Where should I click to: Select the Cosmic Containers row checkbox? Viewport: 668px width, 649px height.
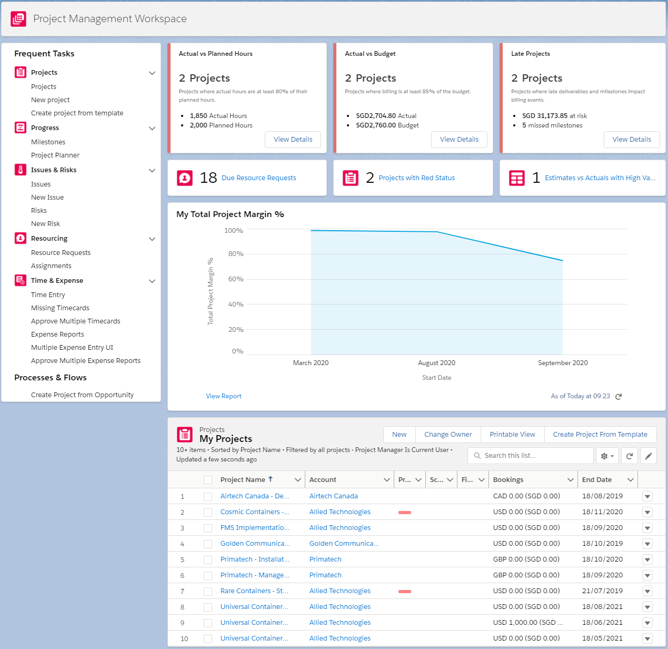point(208,512)
